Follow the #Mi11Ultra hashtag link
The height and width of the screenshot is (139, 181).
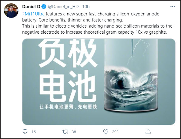(x=33, y=14)
